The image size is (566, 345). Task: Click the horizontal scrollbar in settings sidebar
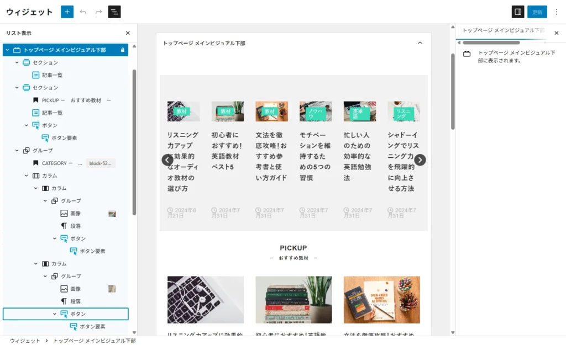pos(491,43)
